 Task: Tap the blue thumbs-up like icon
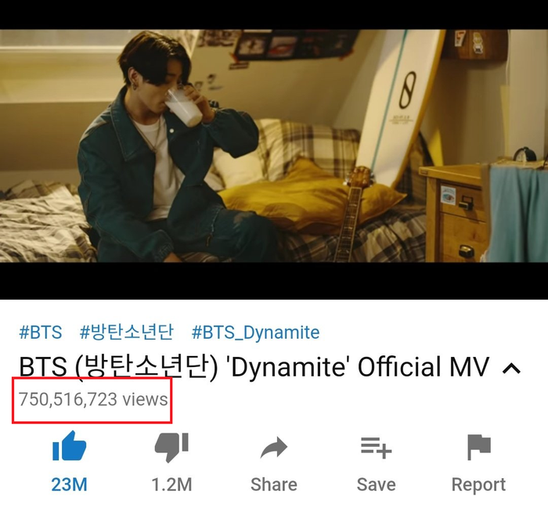(69, 446)
